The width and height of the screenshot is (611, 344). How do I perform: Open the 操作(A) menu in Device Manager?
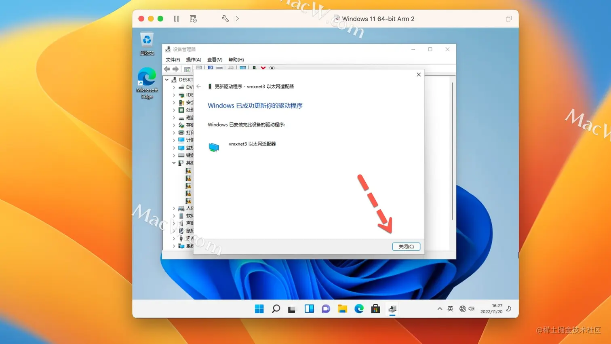194,59
